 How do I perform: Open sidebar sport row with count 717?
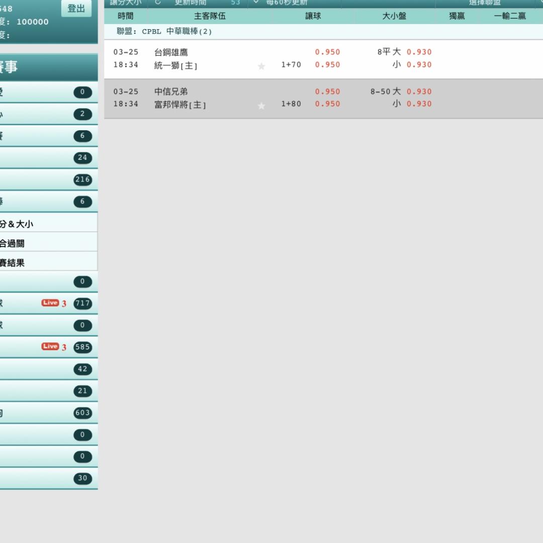(x=49, y=303)
